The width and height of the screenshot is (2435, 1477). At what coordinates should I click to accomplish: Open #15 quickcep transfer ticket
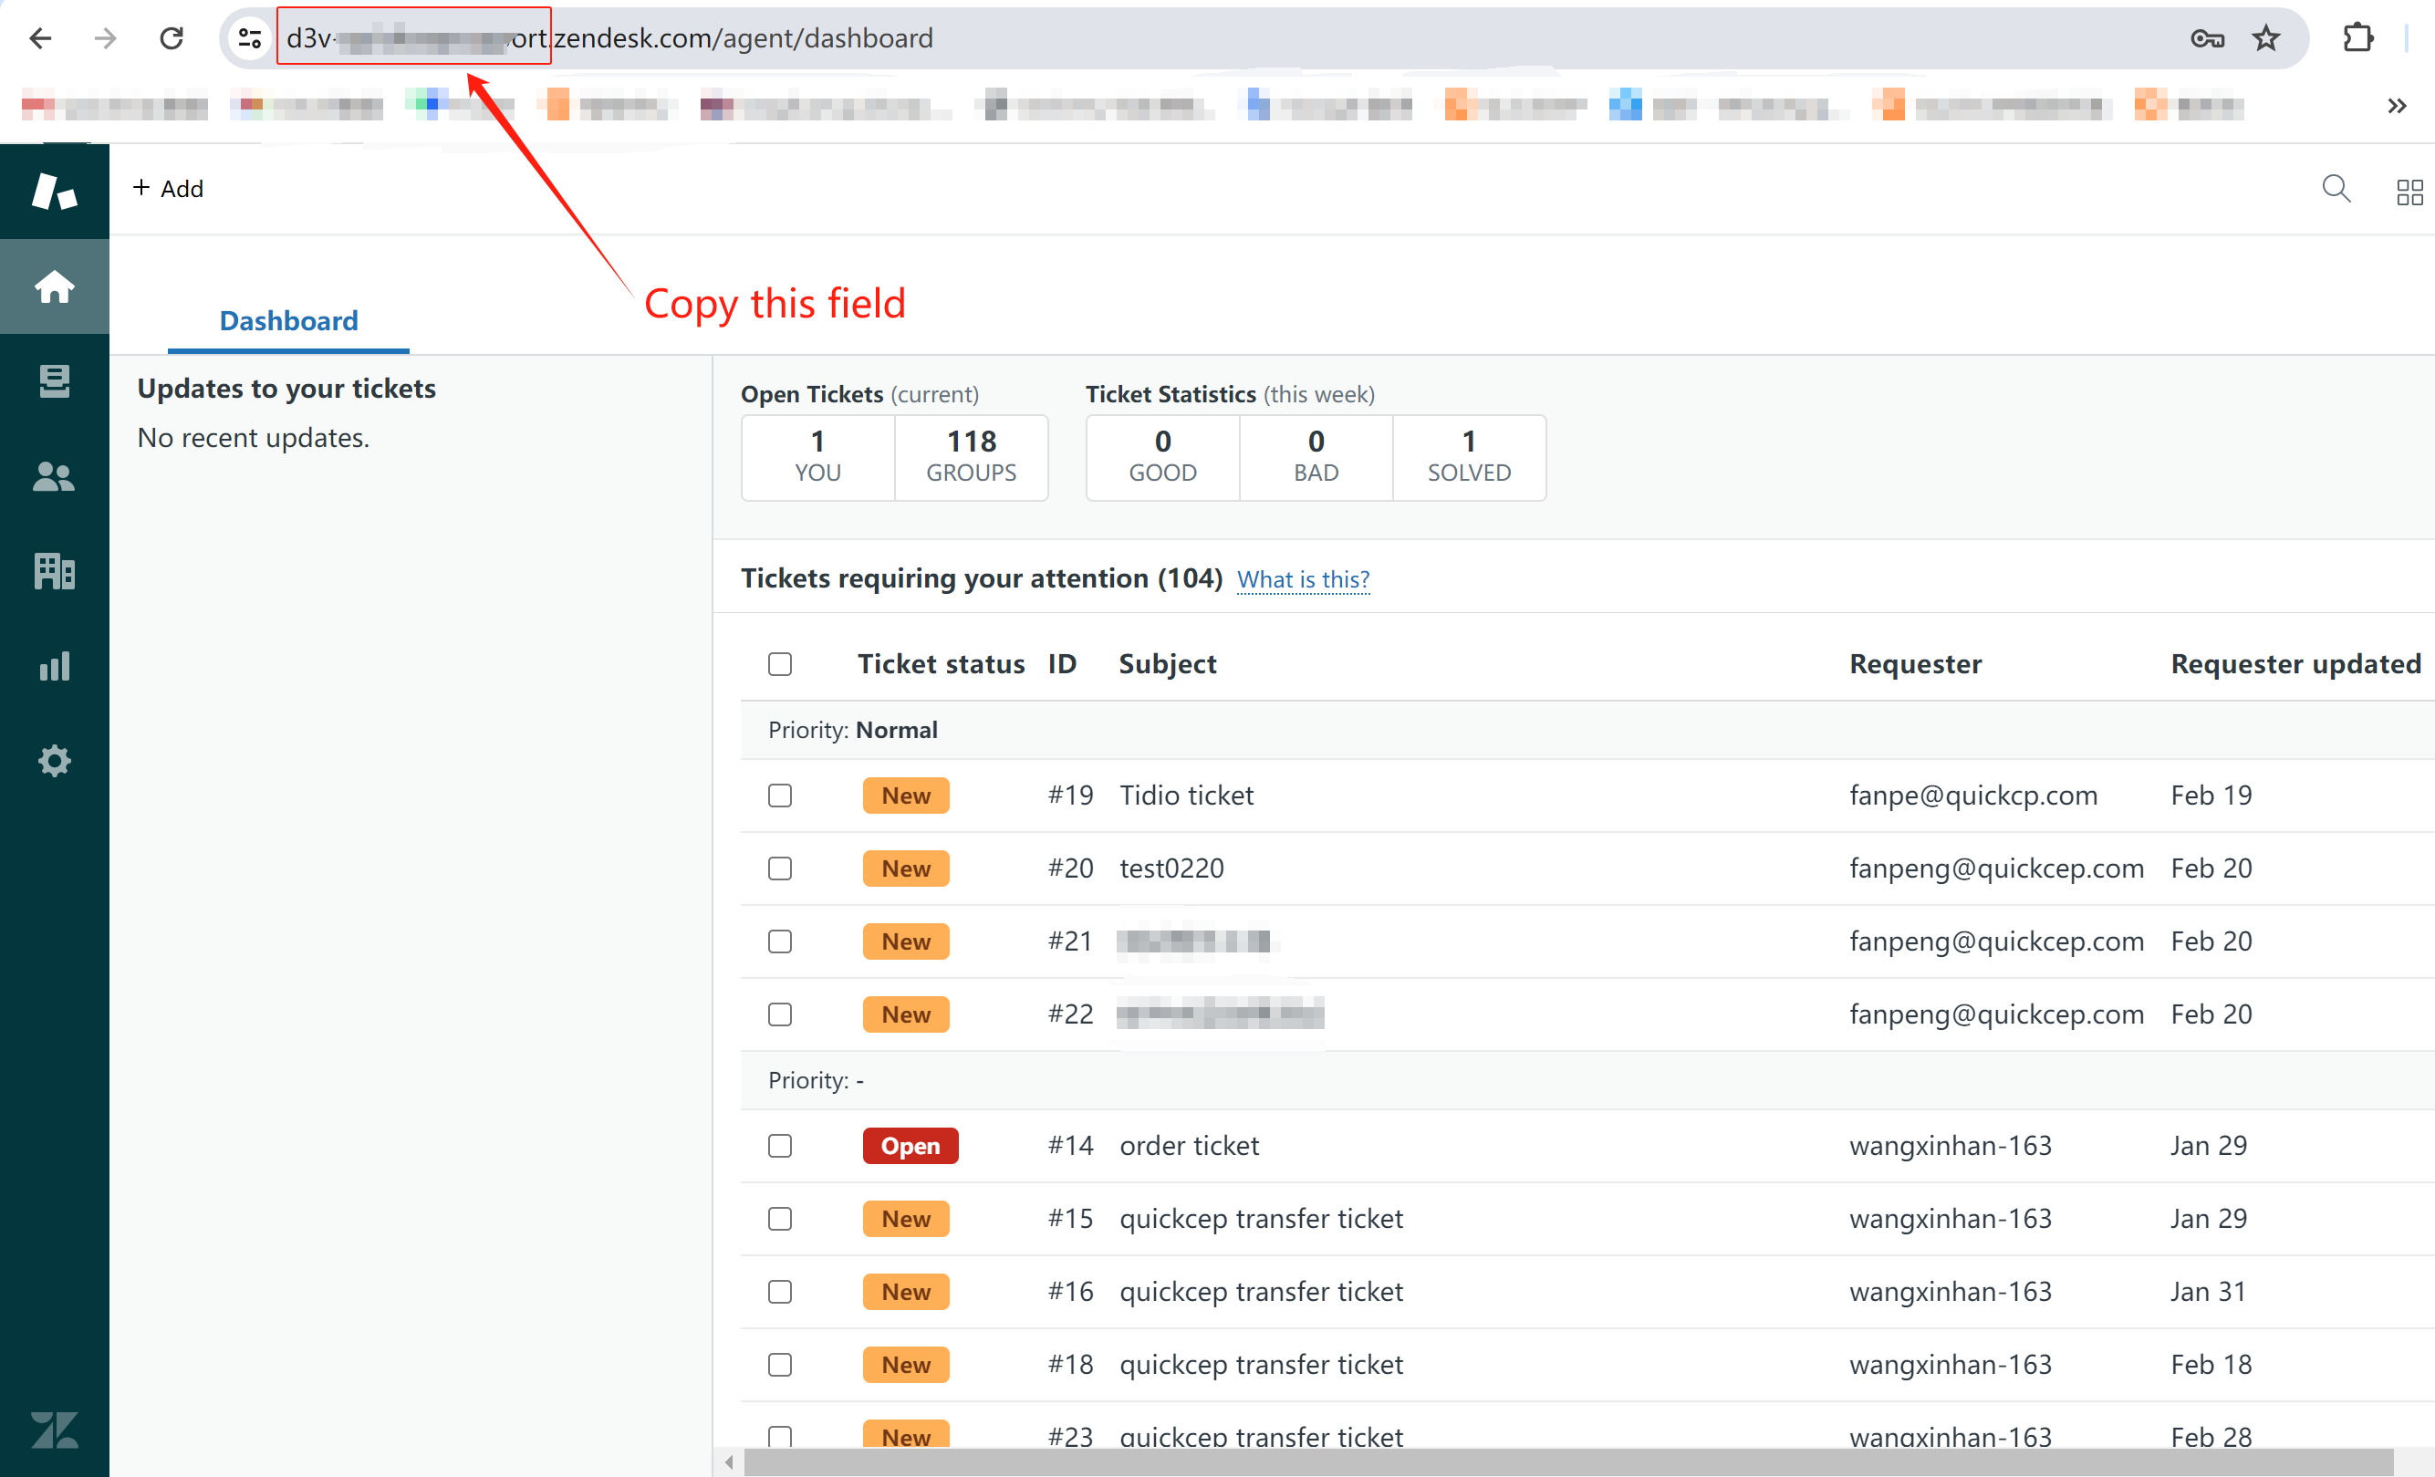(1261, 1219)
